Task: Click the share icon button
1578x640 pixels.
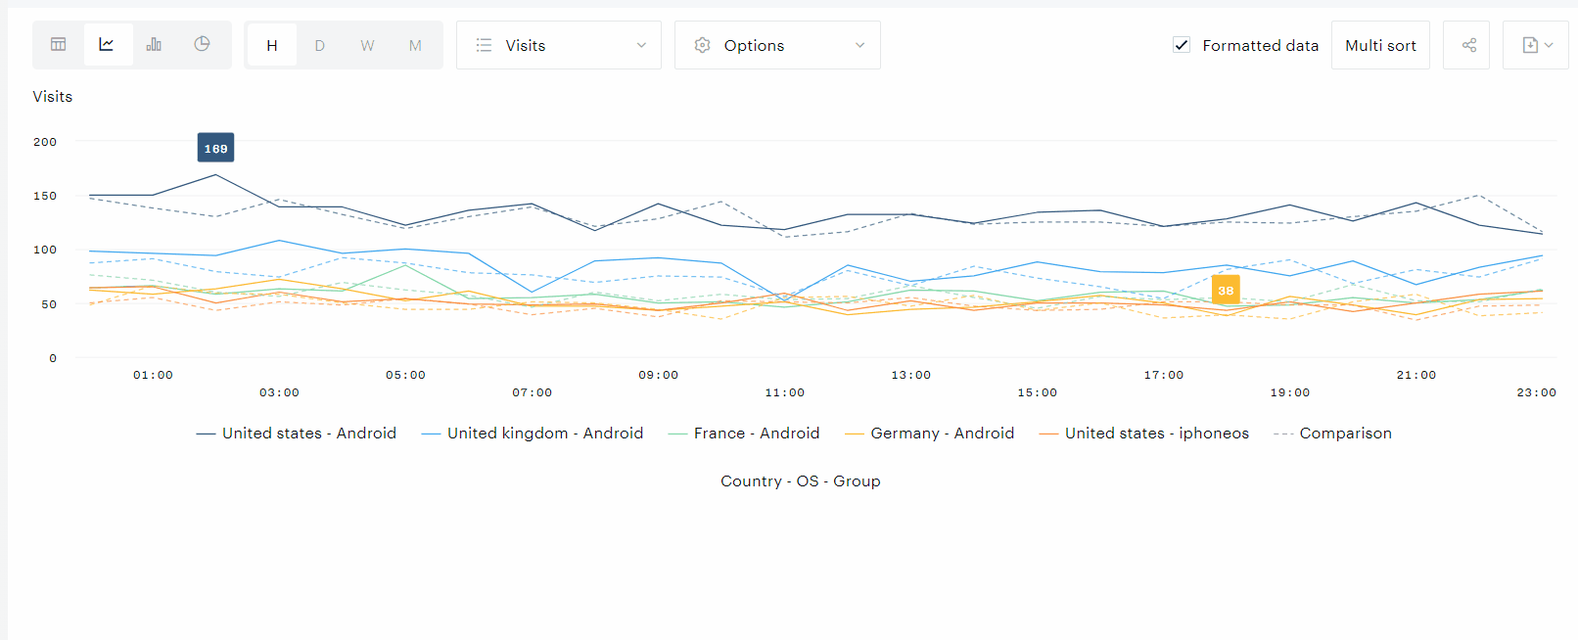Action: click(x=1468, y=45)
